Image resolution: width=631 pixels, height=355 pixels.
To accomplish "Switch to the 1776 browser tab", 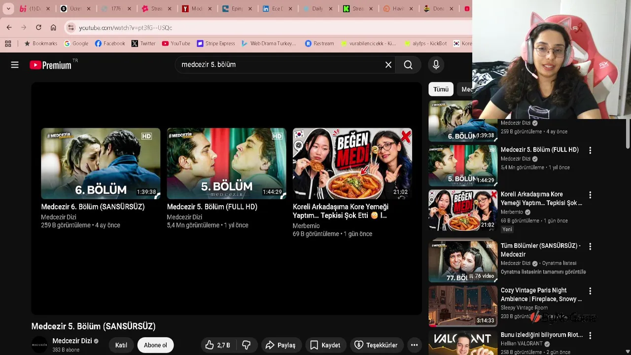I will [x=116, y=8].
